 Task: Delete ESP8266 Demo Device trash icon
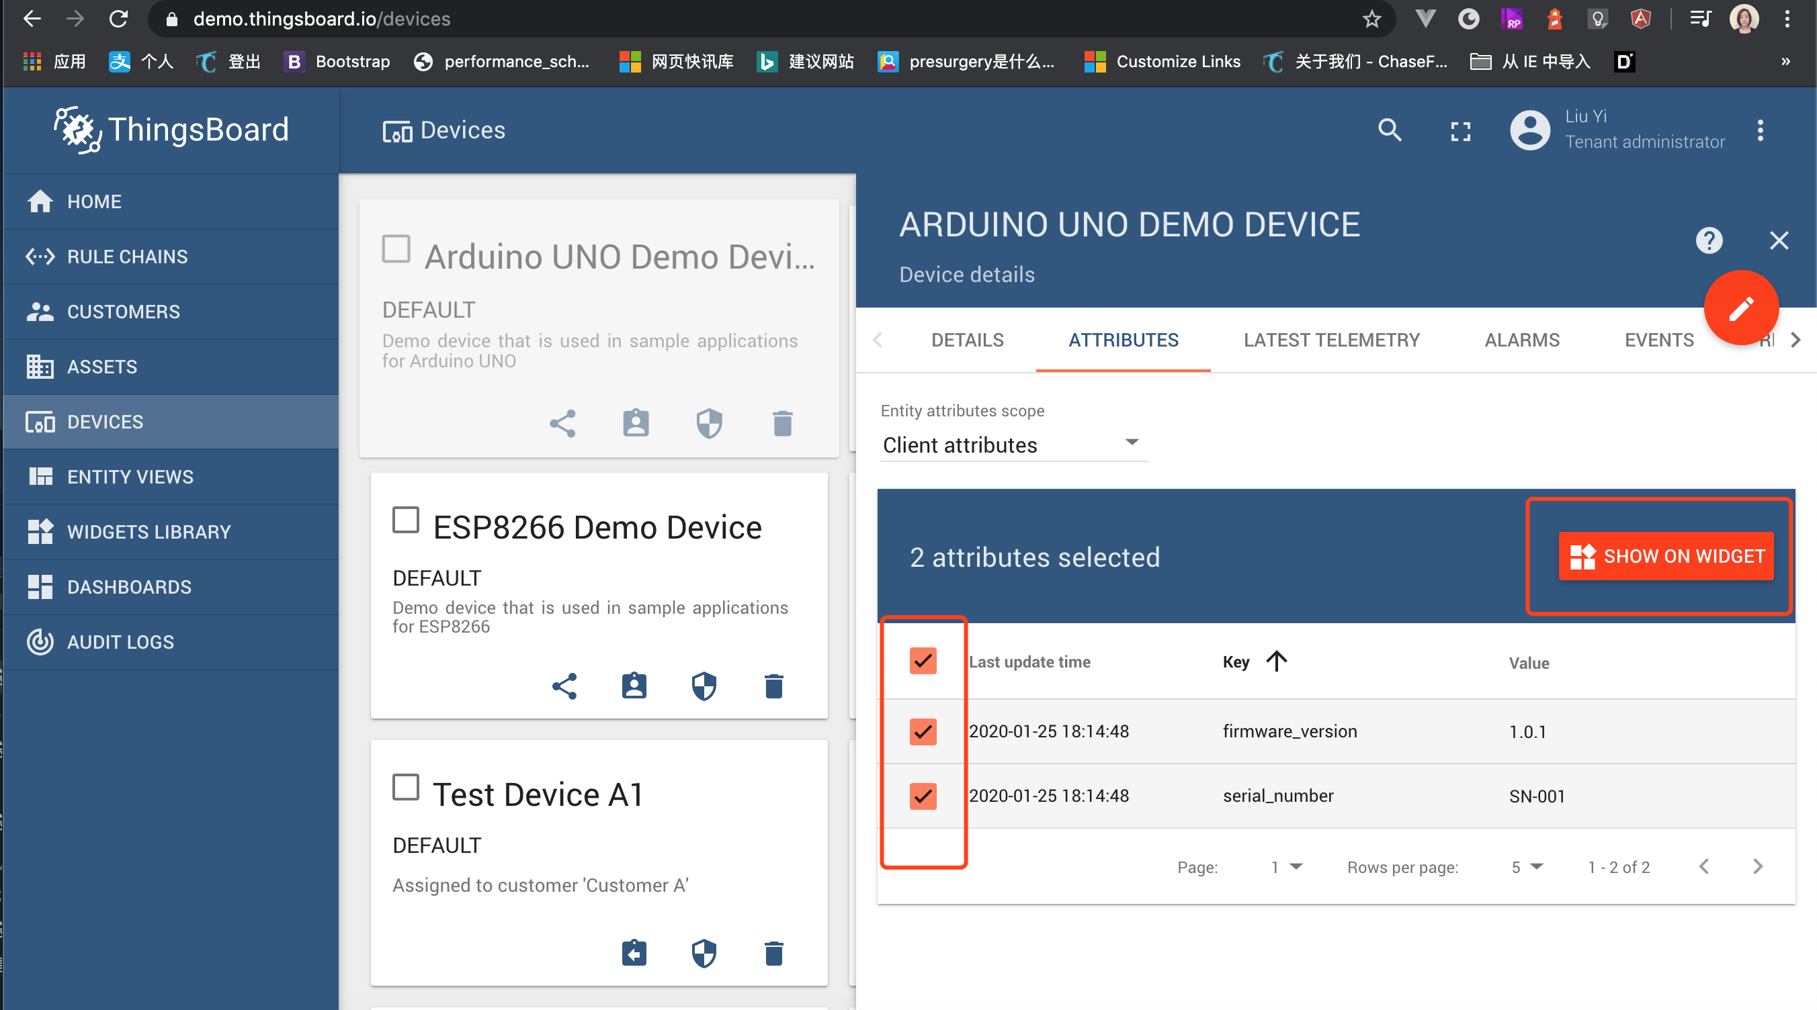pyautogui.click(x=774, y=686)
